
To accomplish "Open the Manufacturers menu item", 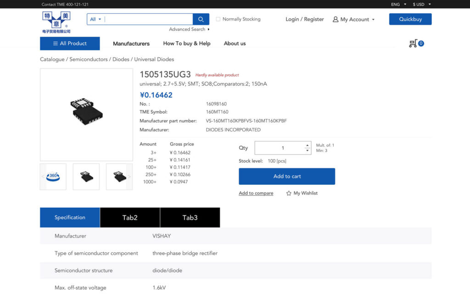I will click(131, 44).
